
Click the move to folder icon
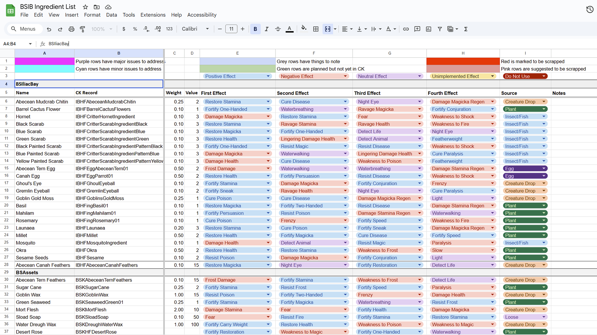pyautogui.click(x=97, y=7)
